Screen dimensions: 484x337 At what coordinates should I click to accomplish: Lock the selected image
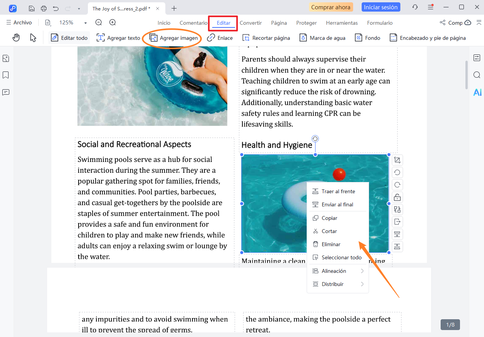pos(397,197)
